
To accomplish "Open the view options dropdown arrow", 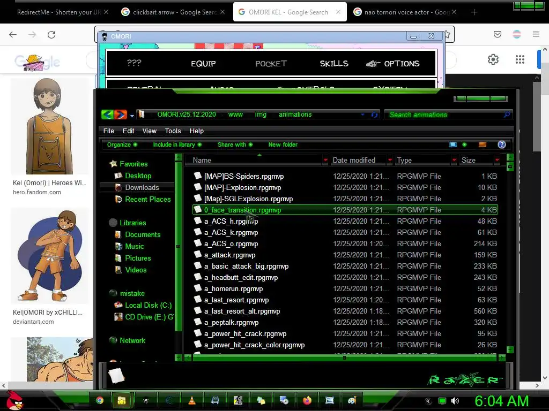I will (x=464, y=144).
